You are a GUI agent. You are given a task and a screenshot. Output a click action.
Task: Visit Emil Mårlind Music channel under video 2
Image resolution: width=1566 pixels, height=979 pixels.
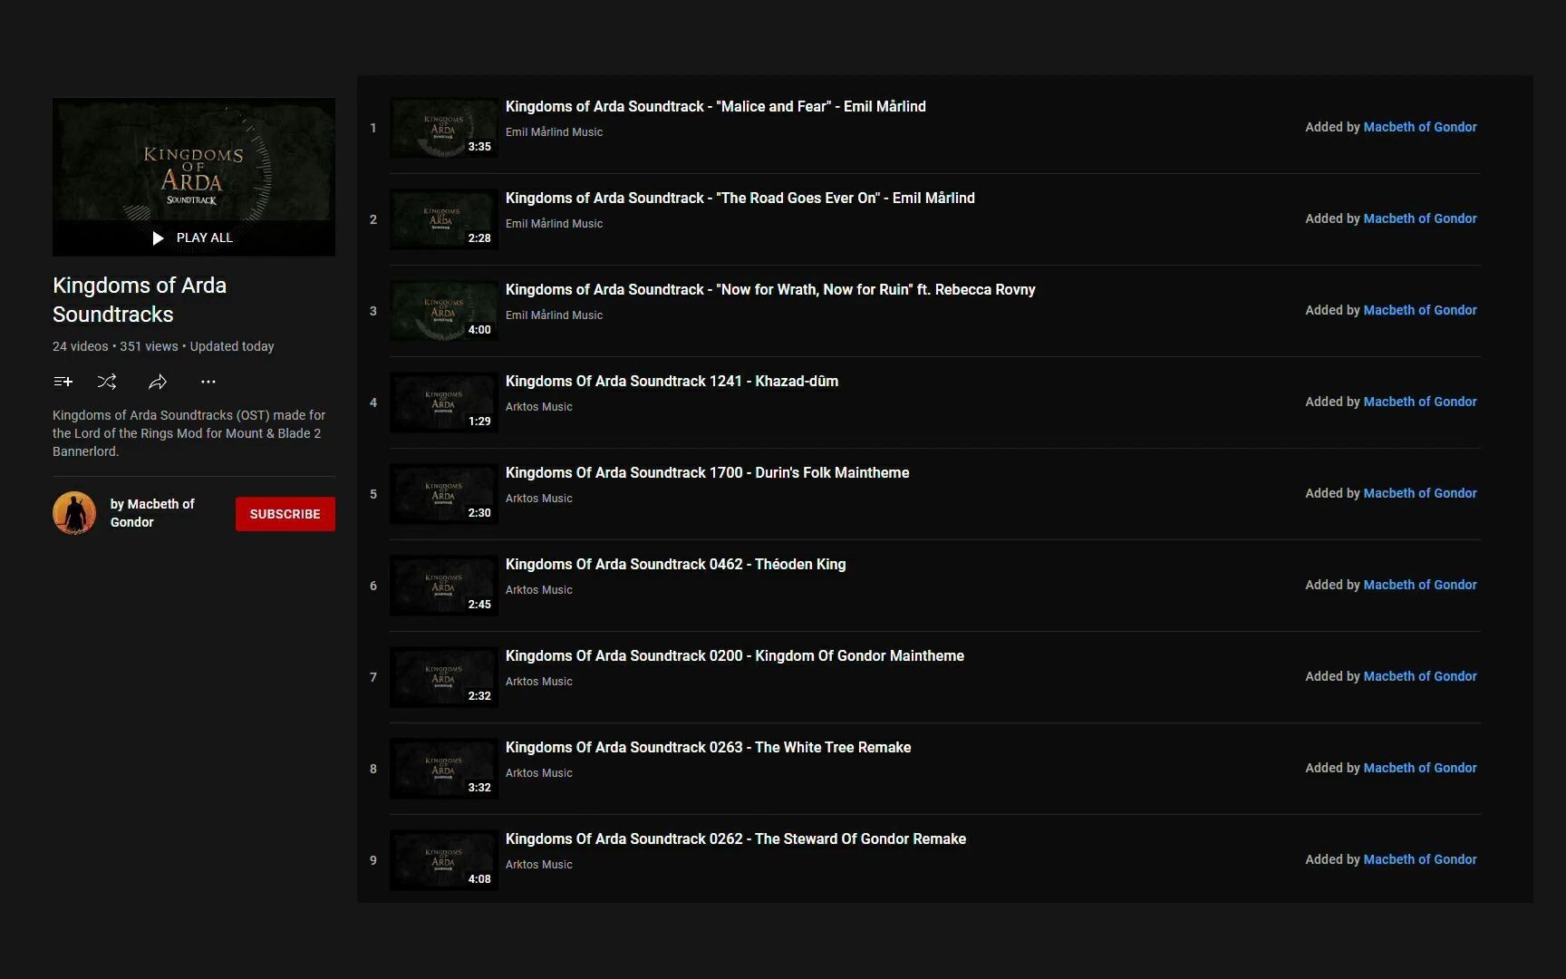click(x=554, y=224)
